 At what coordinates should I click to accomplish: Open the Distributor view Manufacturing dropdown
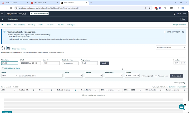pos(70,63)
